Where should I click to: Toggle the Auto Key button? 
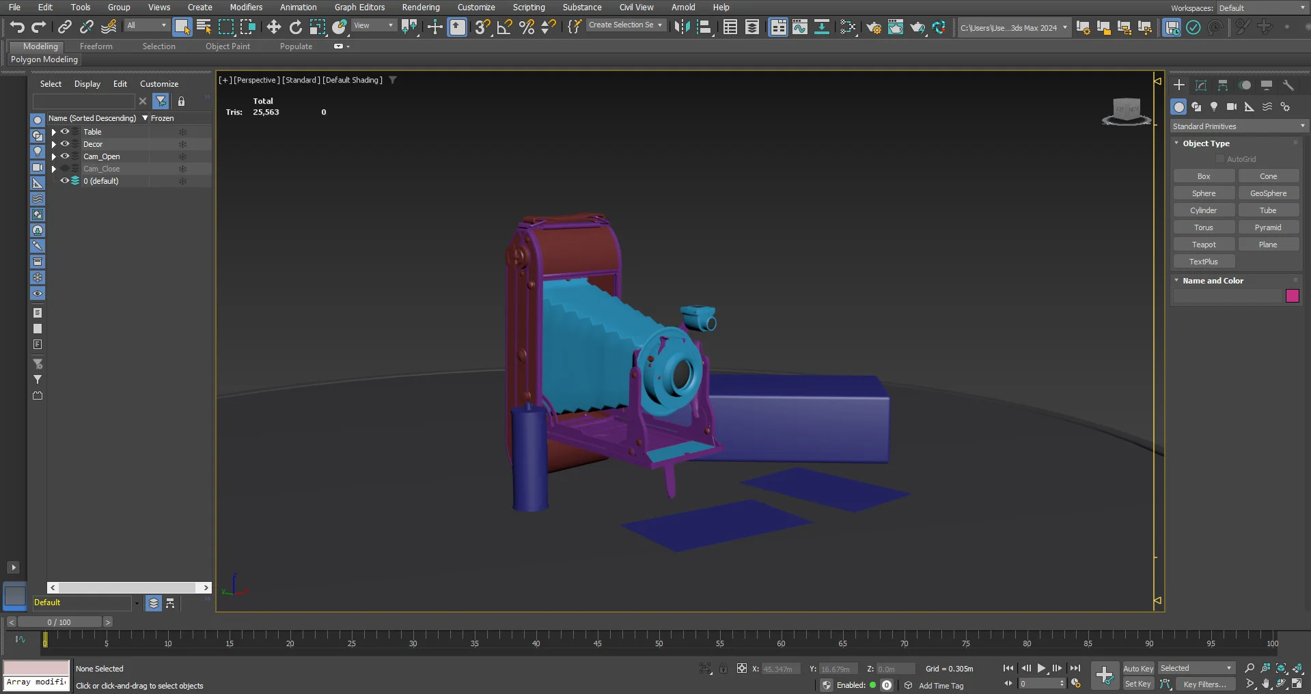pos(1138,669)
